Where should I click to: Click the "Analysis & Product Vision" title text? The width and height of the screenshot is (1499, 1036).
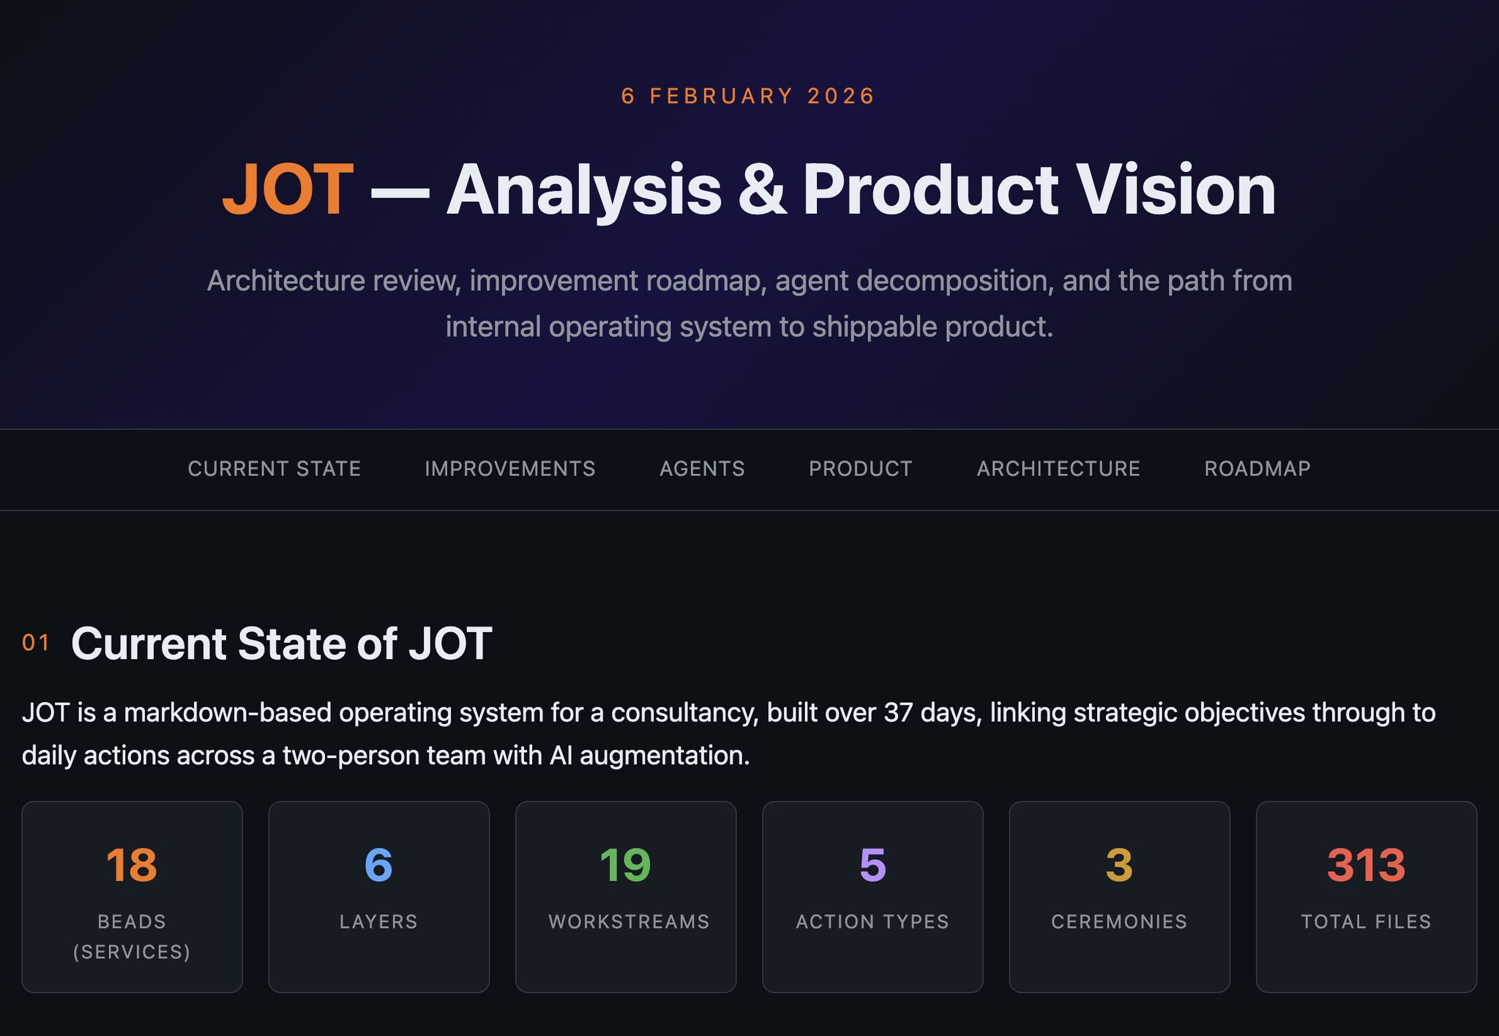tap(861, 190)
